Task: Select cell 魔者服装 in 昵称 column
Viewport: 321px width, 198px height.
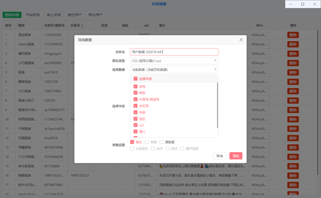Action: click(x=29, y=82)
